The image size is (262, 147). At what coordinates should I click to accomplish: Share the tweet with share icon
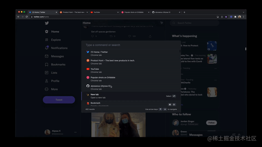(x=150, y=36)
